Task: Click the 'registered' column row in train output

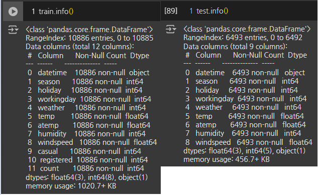Action: coord(88,160)
